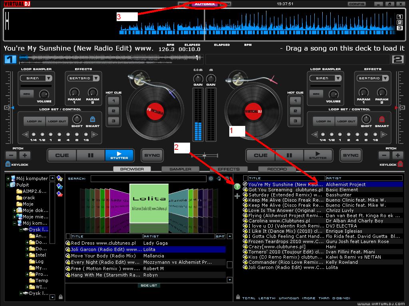Expand the Moje dok... folder node

pos(14,210)
